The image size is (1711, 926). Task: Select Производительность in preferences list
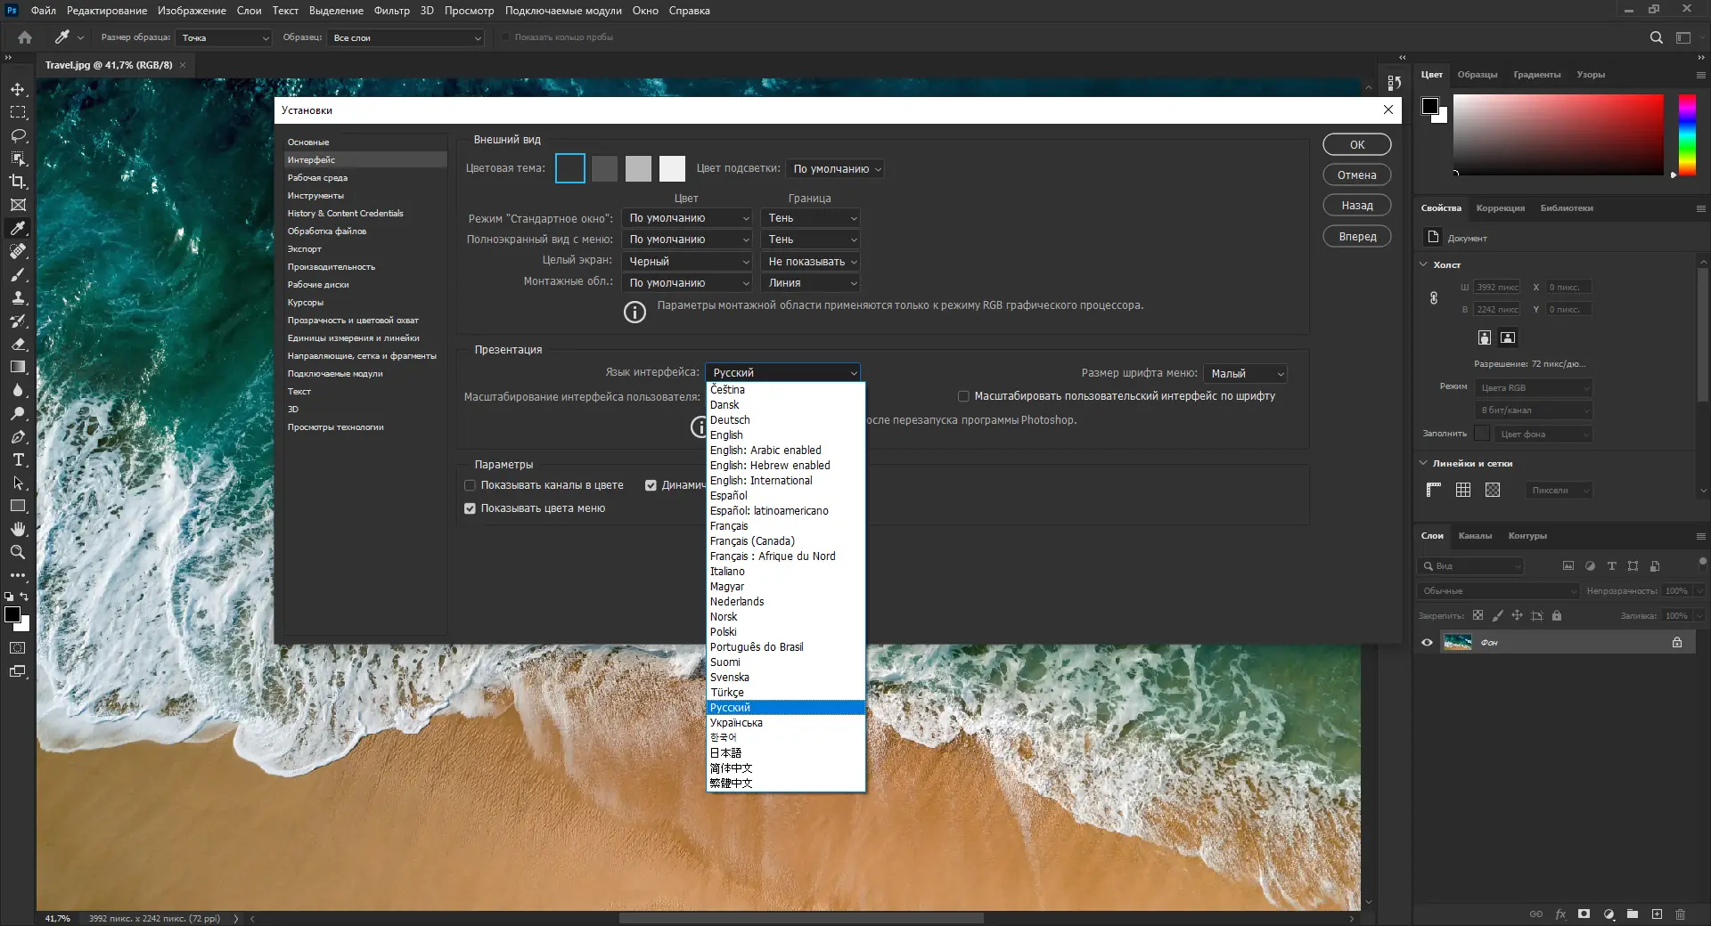pyautogui.click(x=332, y=267)
